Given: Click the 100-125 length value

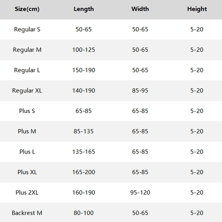Looking at the screenshot, I should coord(84,50).
